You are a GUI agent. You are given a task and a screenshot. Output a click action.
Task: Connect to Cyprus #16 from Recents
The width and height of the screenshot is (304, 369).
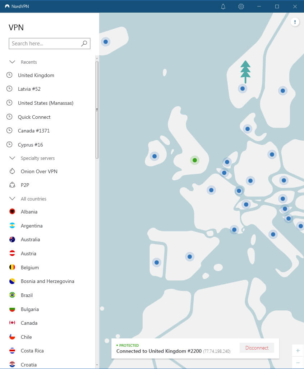click(30, 145)
